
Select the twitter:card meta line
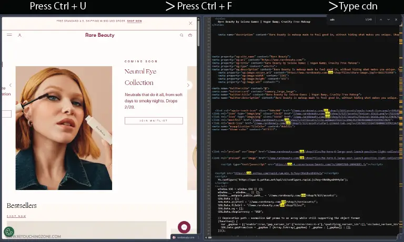coord(254,91)
